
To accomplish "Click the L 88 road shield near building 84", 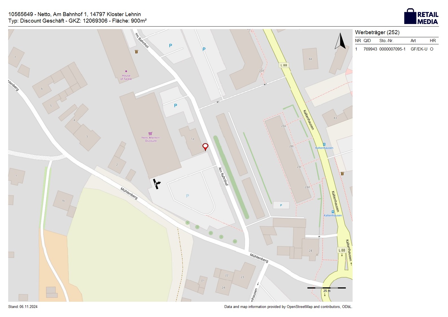I will coord(283,65).
